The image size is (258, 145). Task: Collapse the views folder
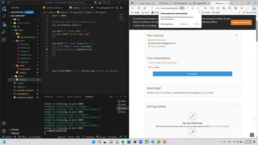pos(24,65)
